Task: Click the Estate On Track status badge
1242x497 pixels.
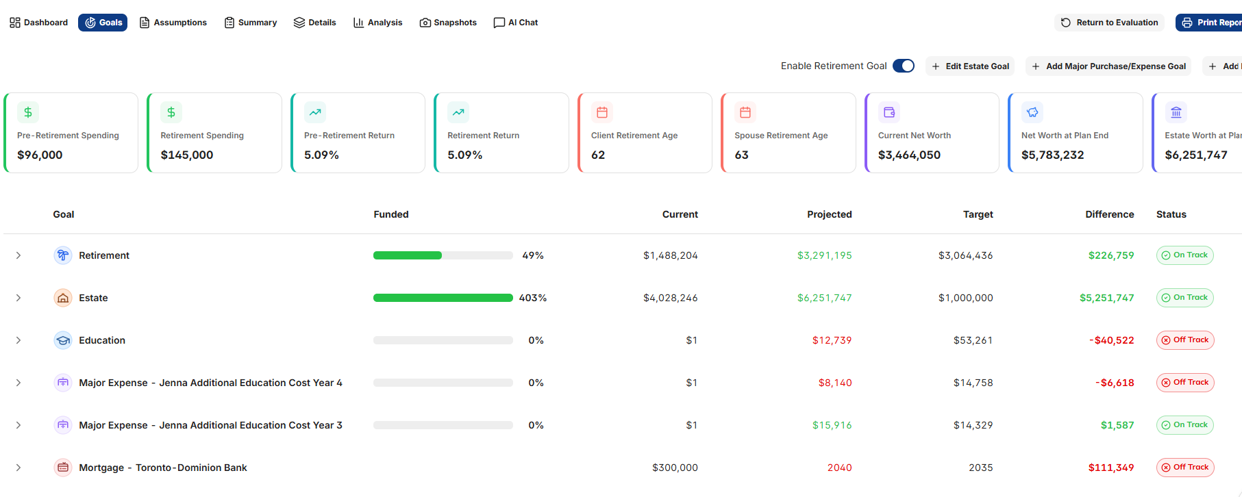Action: click(1185, 298)
